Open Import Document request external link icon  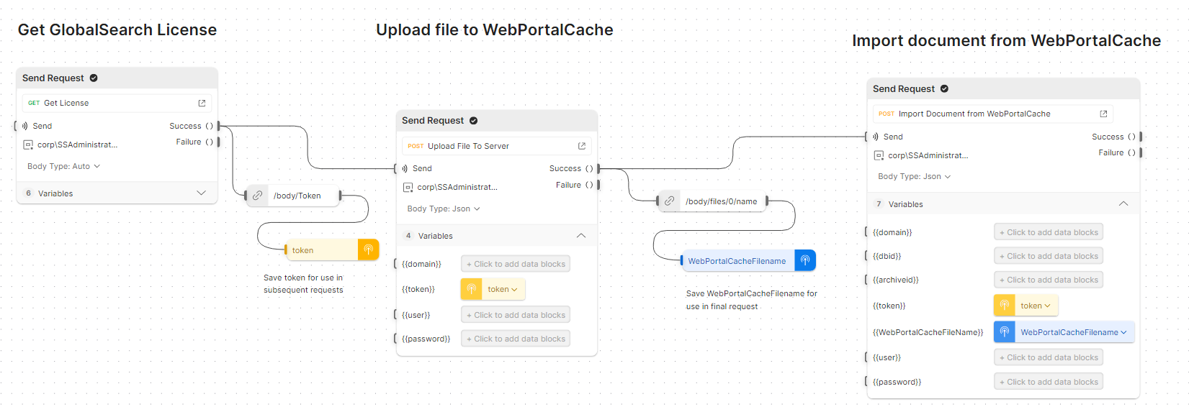point(1103,114)
